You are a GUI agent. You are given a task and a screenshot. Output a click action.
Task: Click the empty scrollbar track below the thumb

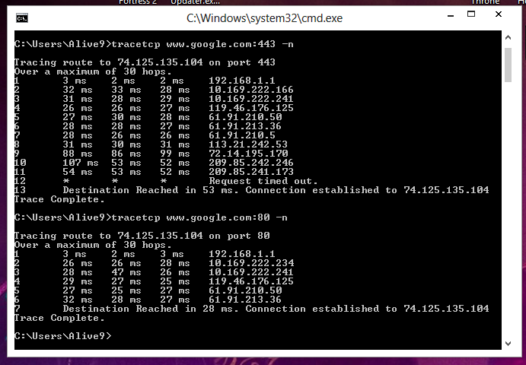click(508, 208)
